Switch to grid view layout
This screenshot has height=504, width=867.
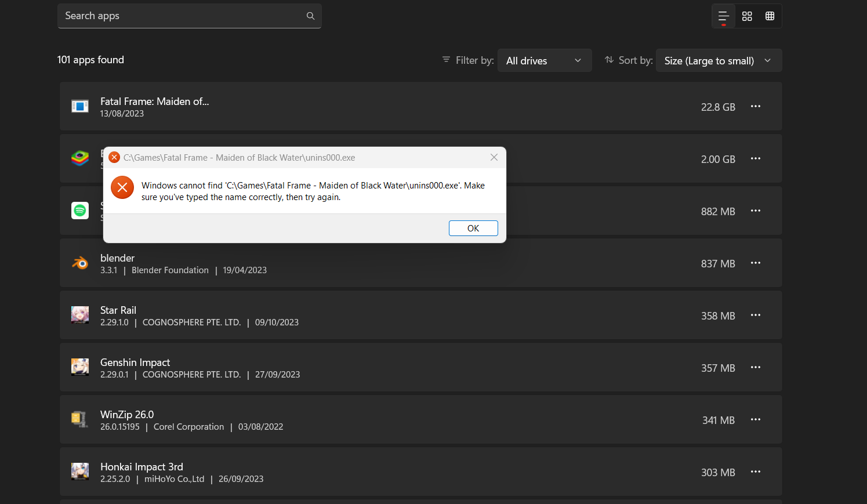[747, 16]
